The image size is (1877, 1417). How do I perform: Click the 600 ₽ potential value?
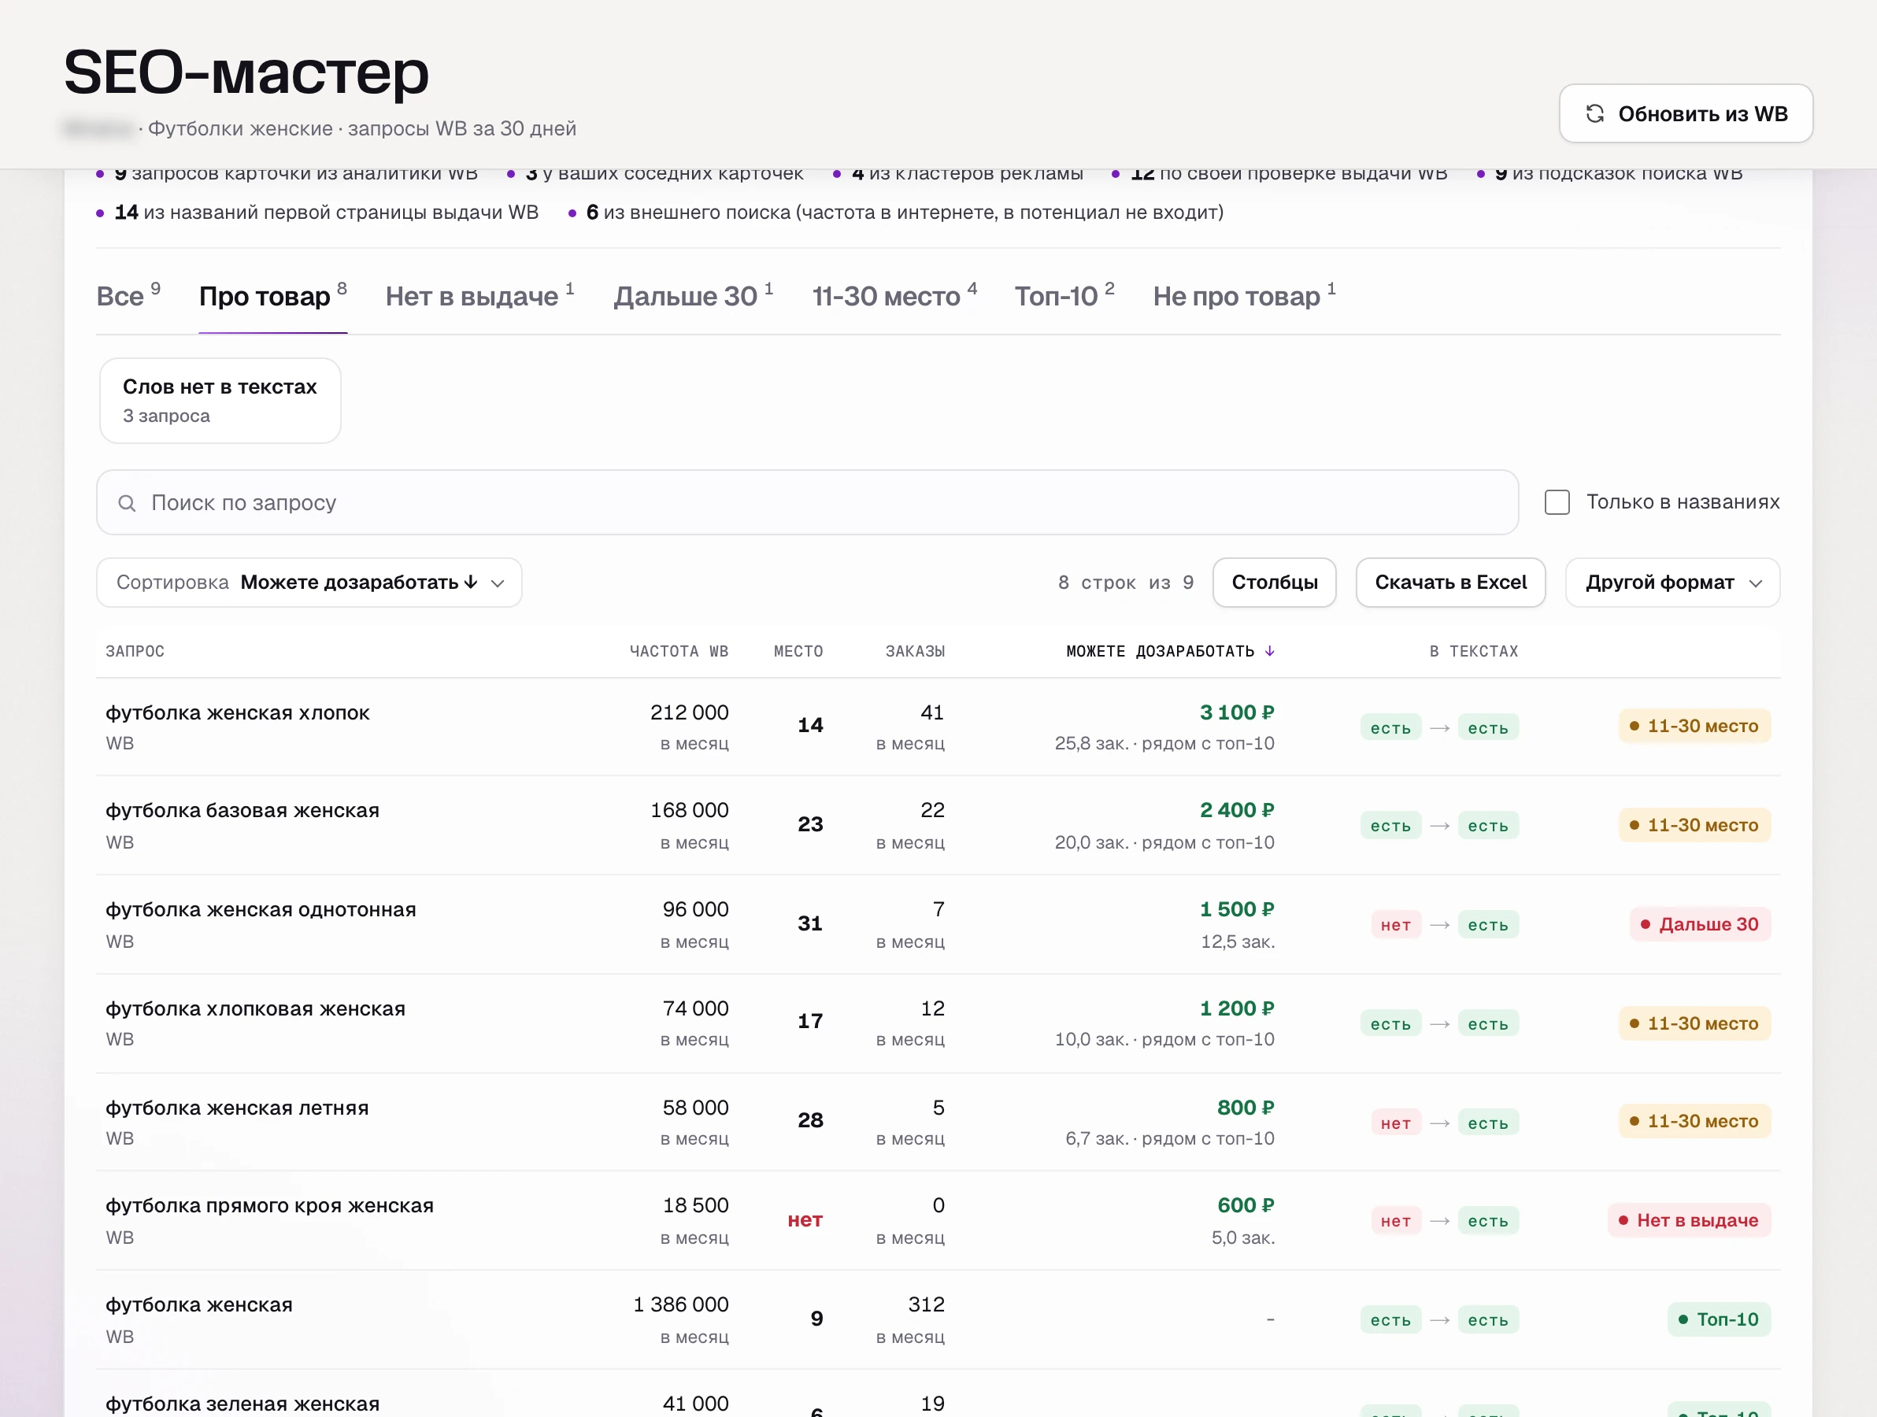[1246, 1206]
